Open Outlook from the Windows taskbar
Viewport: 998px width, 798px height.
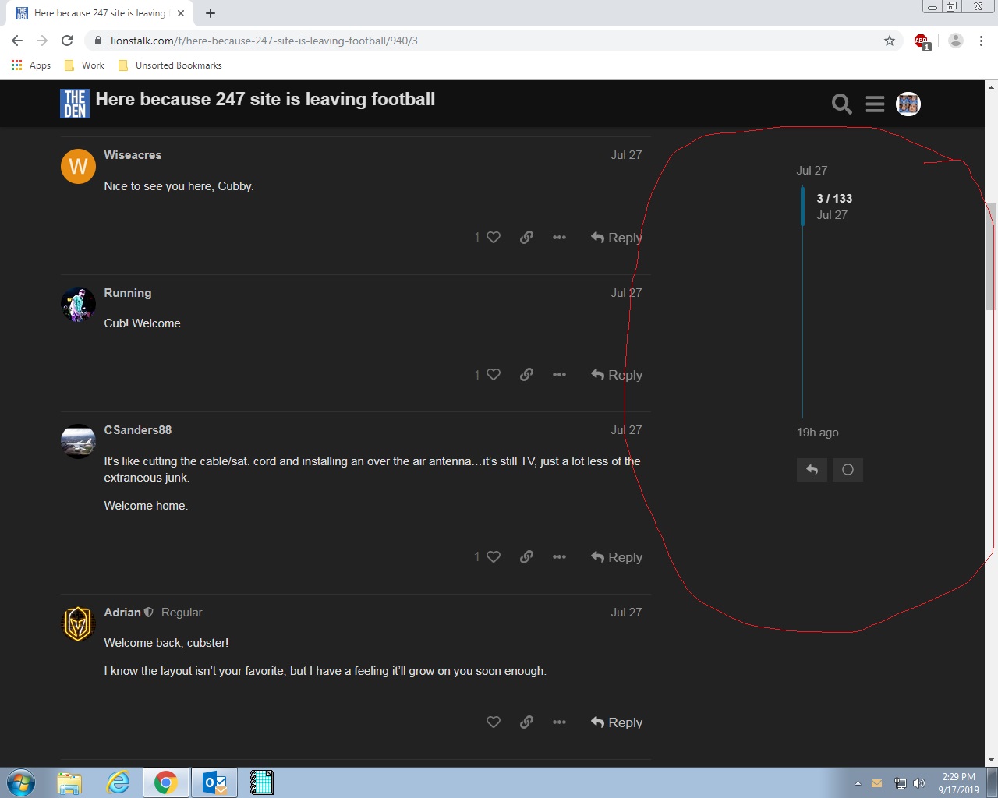click(x=214, y=782)
